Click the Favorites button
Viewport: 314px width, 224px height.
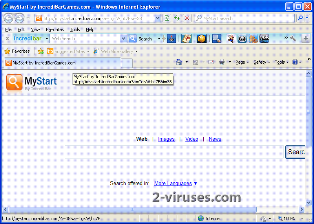(17, 51)
